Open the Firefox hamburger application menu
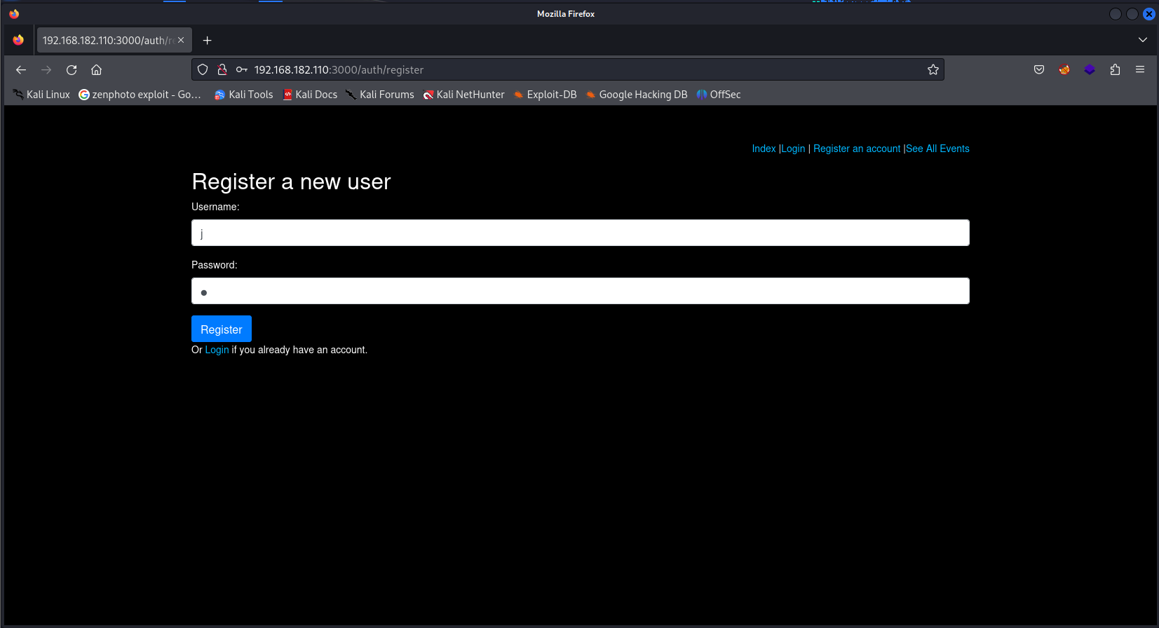 (1140, 69)
